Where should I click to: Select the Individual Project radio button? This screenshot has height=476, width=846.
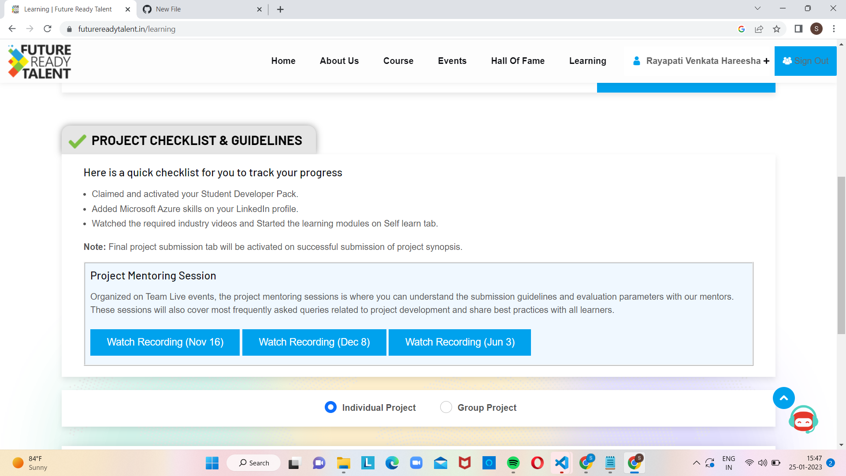pos(330,407)
